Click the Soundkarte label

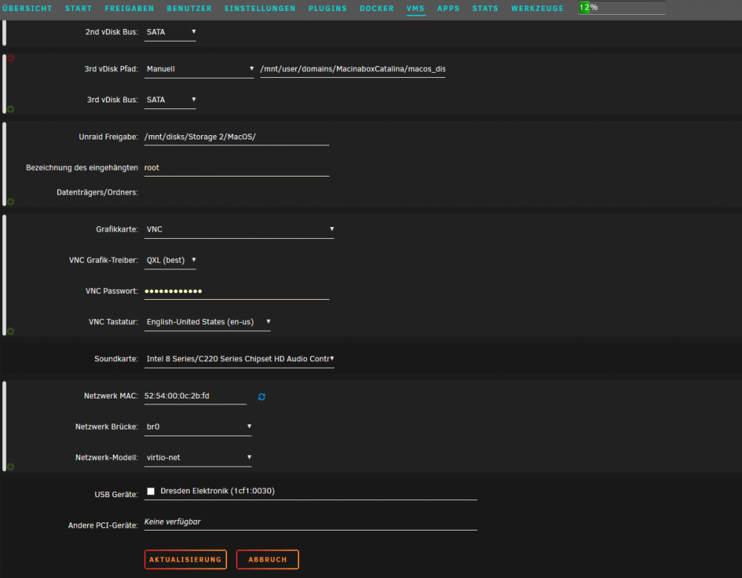(x=116, y=359)
